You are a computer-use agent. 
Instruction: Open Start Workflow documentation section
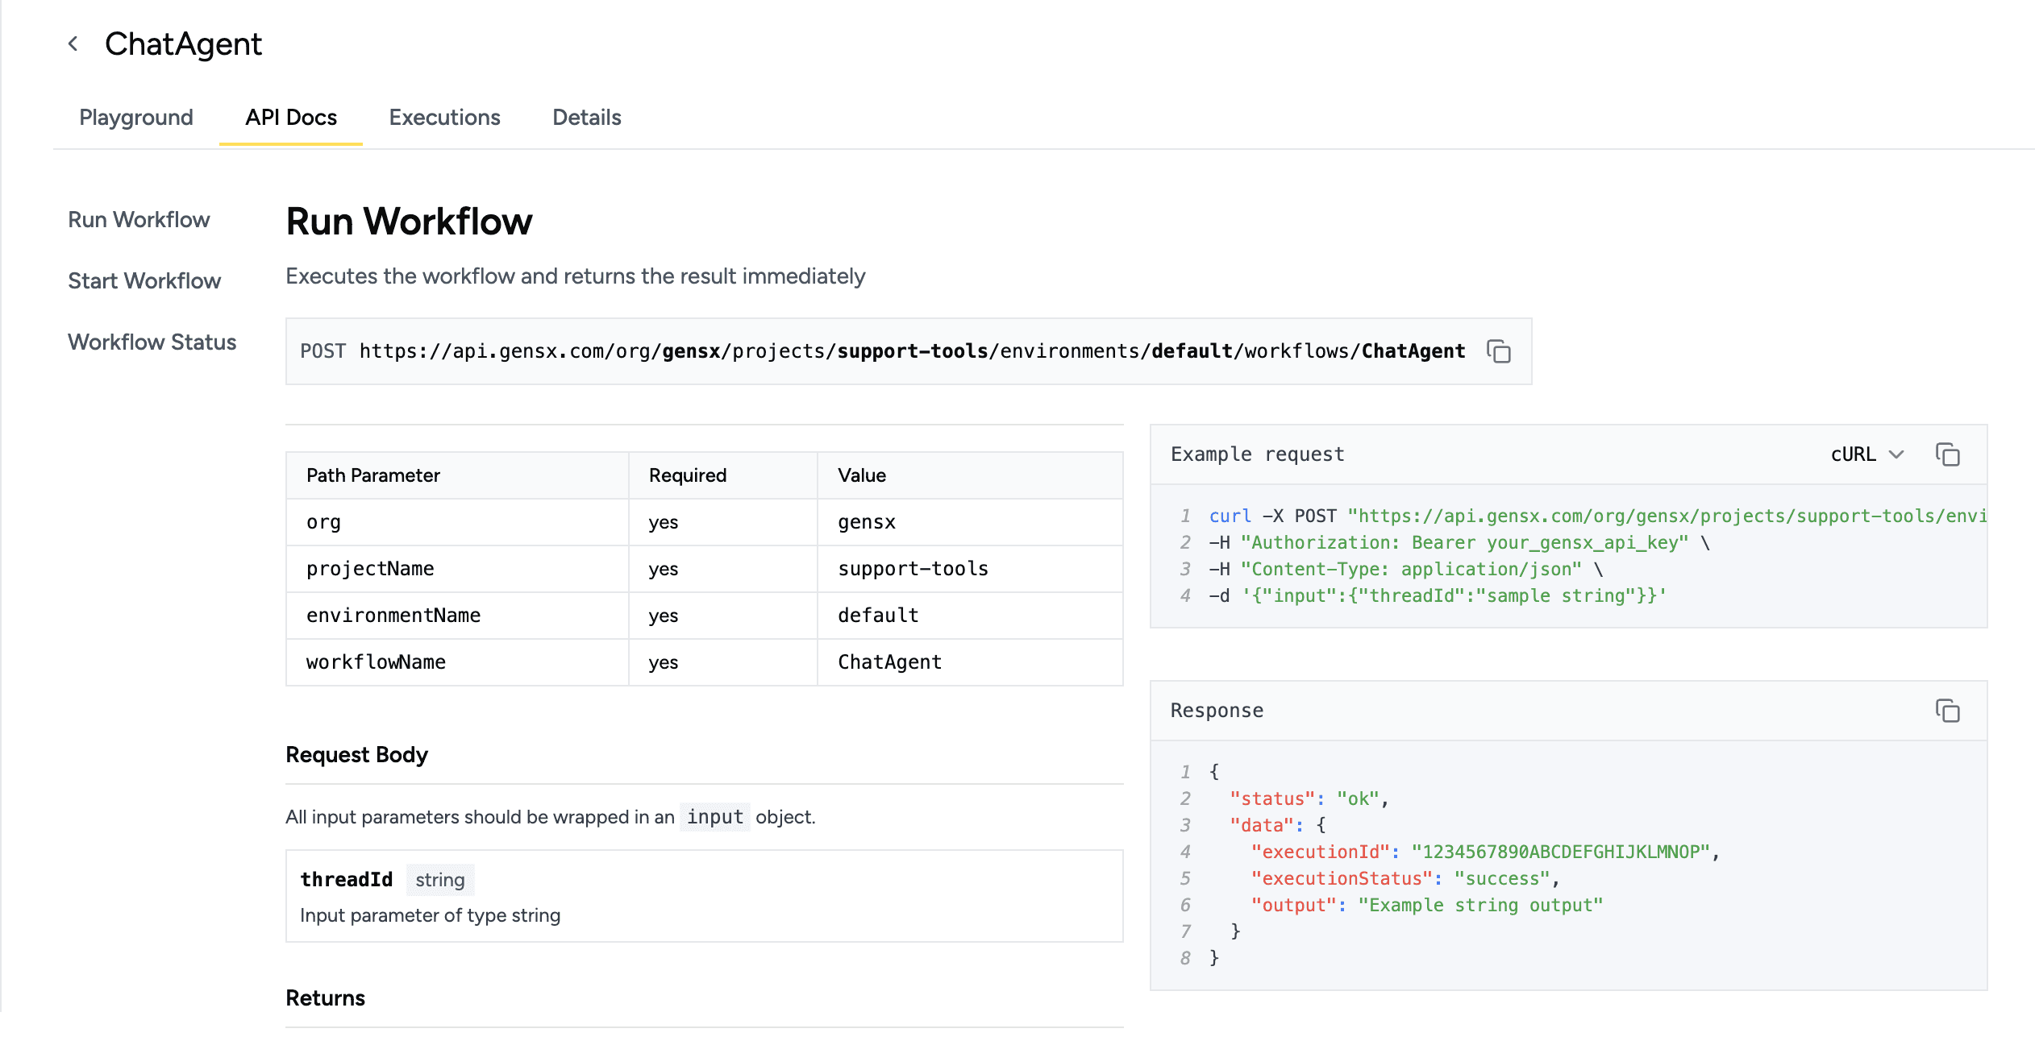click(144, 280)
